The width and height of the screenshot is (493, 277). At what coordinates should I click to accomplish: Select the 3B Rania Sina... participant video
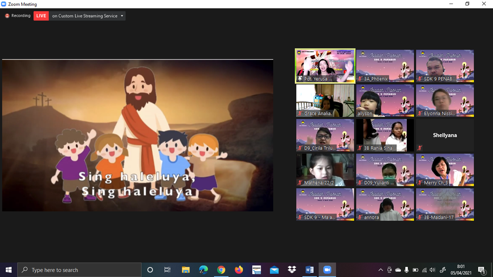tap(385, 135)
